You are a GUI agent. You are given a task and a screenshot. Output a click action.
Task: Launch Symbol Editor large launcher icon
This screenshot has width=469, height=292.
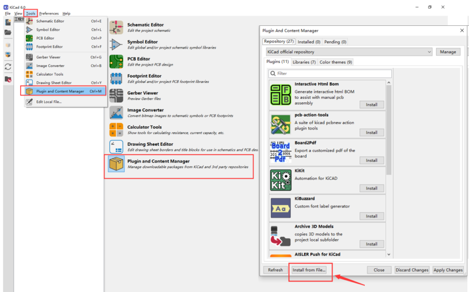[x=116, y=44]
